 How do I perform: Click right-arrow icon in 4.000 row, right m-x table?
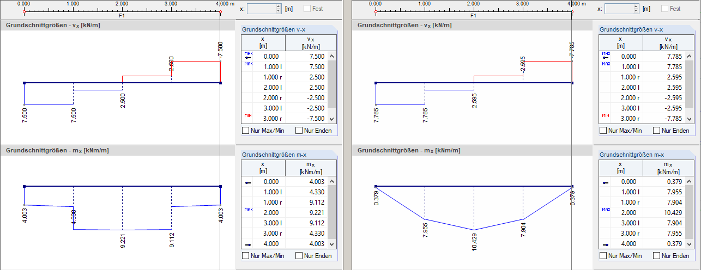[x=606, y=244]
